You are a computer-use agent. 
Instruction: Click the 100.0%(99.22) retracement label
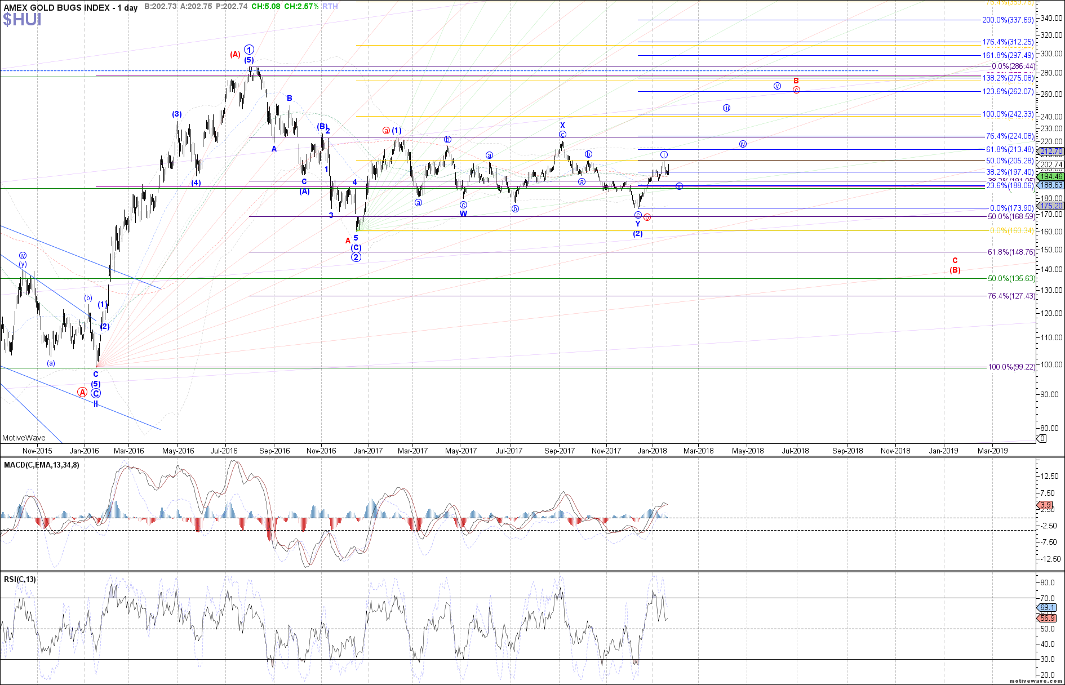tap(1011, 367)
